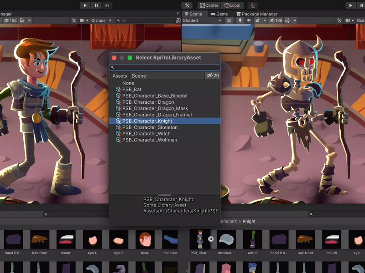
Task: Toggle the Center pivot mode button
Action: pyautogui.click(x=209, y=5)
